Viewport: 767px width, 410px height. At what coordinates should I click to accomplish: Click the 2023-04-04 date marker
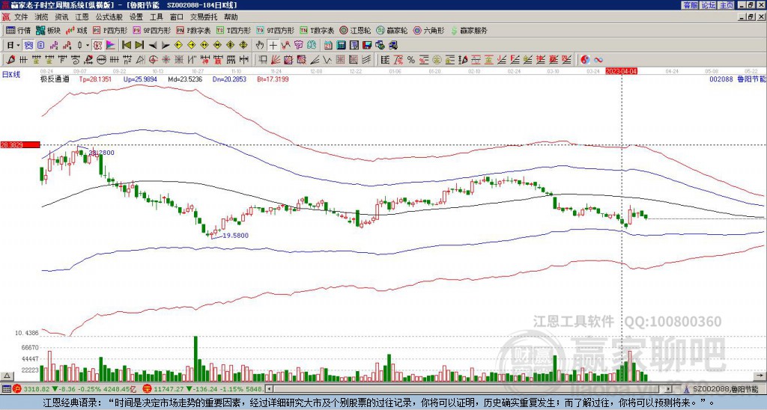pos(621,71)
